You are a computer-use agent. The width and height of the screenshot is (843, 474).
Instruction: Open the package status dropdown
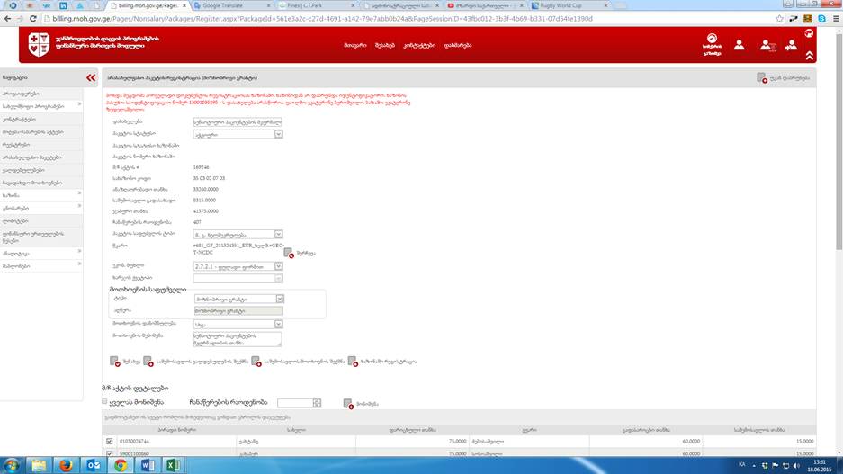coord(278,134)
